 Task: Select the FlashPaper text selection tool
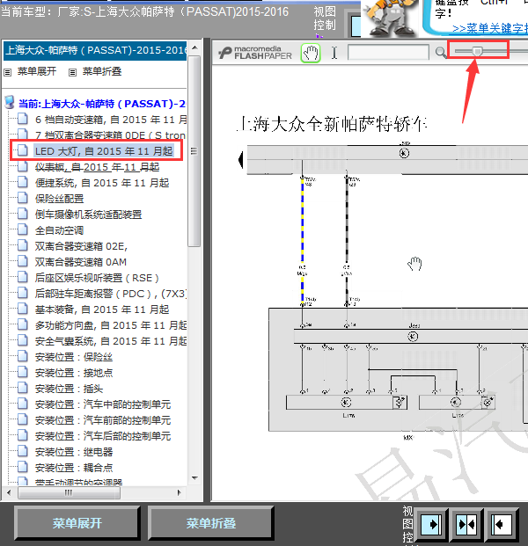tap(334, 53)
